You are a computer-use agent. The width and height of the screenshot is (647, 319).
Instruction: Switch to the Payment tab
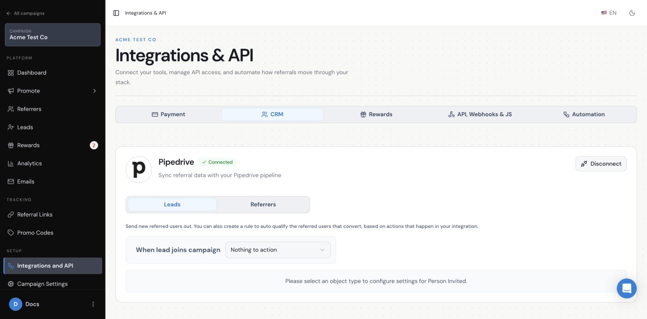click(x=168, y=114)
